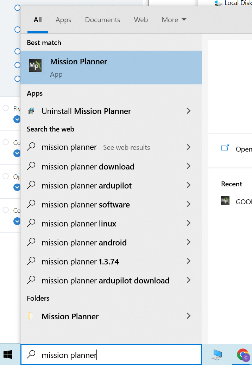Click 'mission planner ardupilot' suggestion text
Viewport: 252px width, 365px height.
87,186
